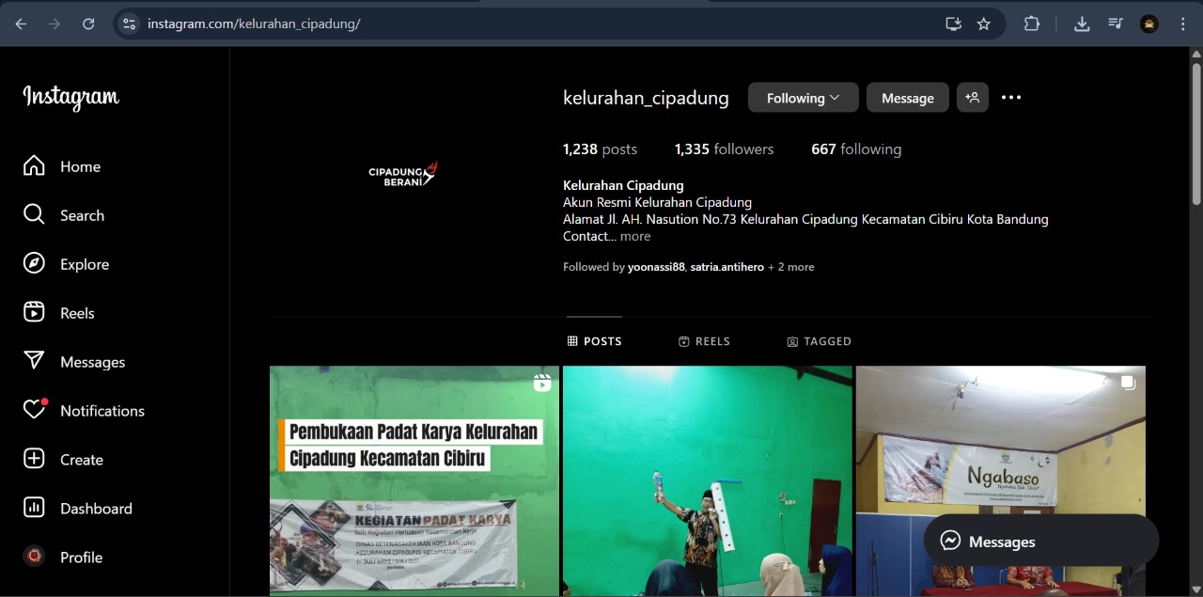1203x597 pixels.
Task: Open Messages paper-plane icon in sidebar
Action: (34, 362)
